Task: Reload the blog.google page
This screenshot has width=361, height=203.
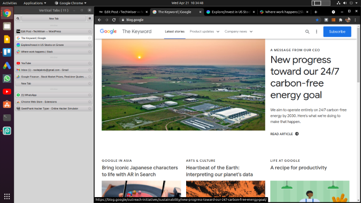Action: tap(114, 20)
